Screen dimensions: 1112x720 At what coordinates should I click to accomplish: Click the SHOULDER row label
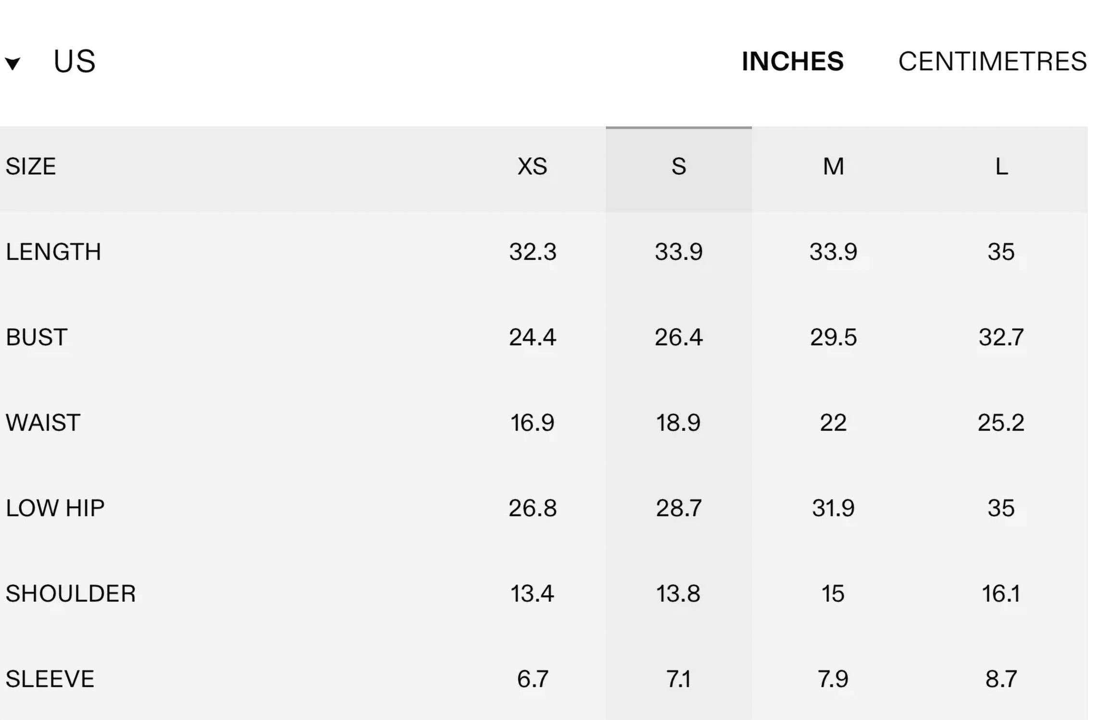(x=71, y=594)
